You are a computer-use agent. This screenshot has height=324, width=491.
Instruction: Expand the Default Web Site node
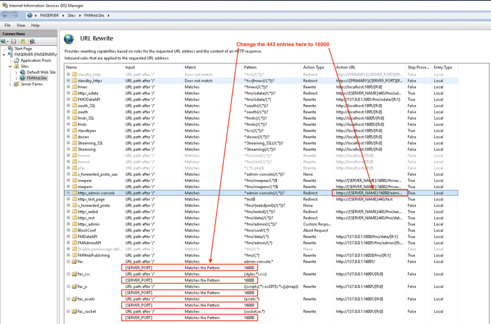pos(16,73)
